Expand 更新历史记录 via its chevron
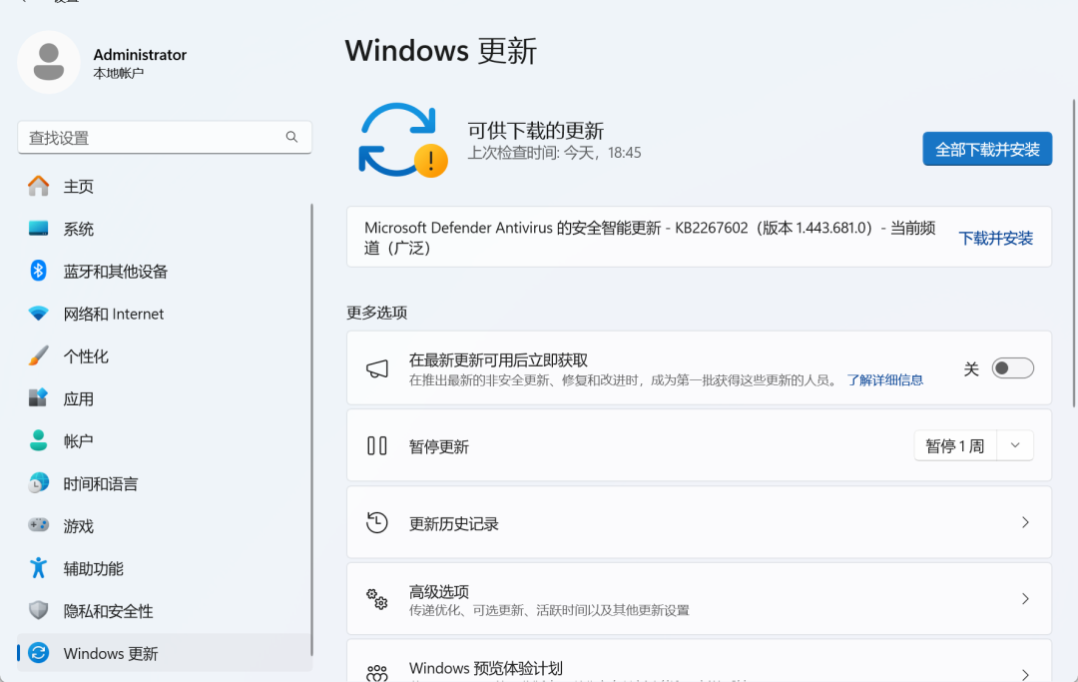The height and width of the screenshot is (682, 1078). 1025,522
